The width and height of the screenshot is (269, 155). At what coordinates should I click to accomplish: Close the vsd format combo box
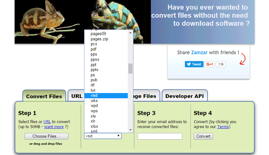click(x=103, y=136)
